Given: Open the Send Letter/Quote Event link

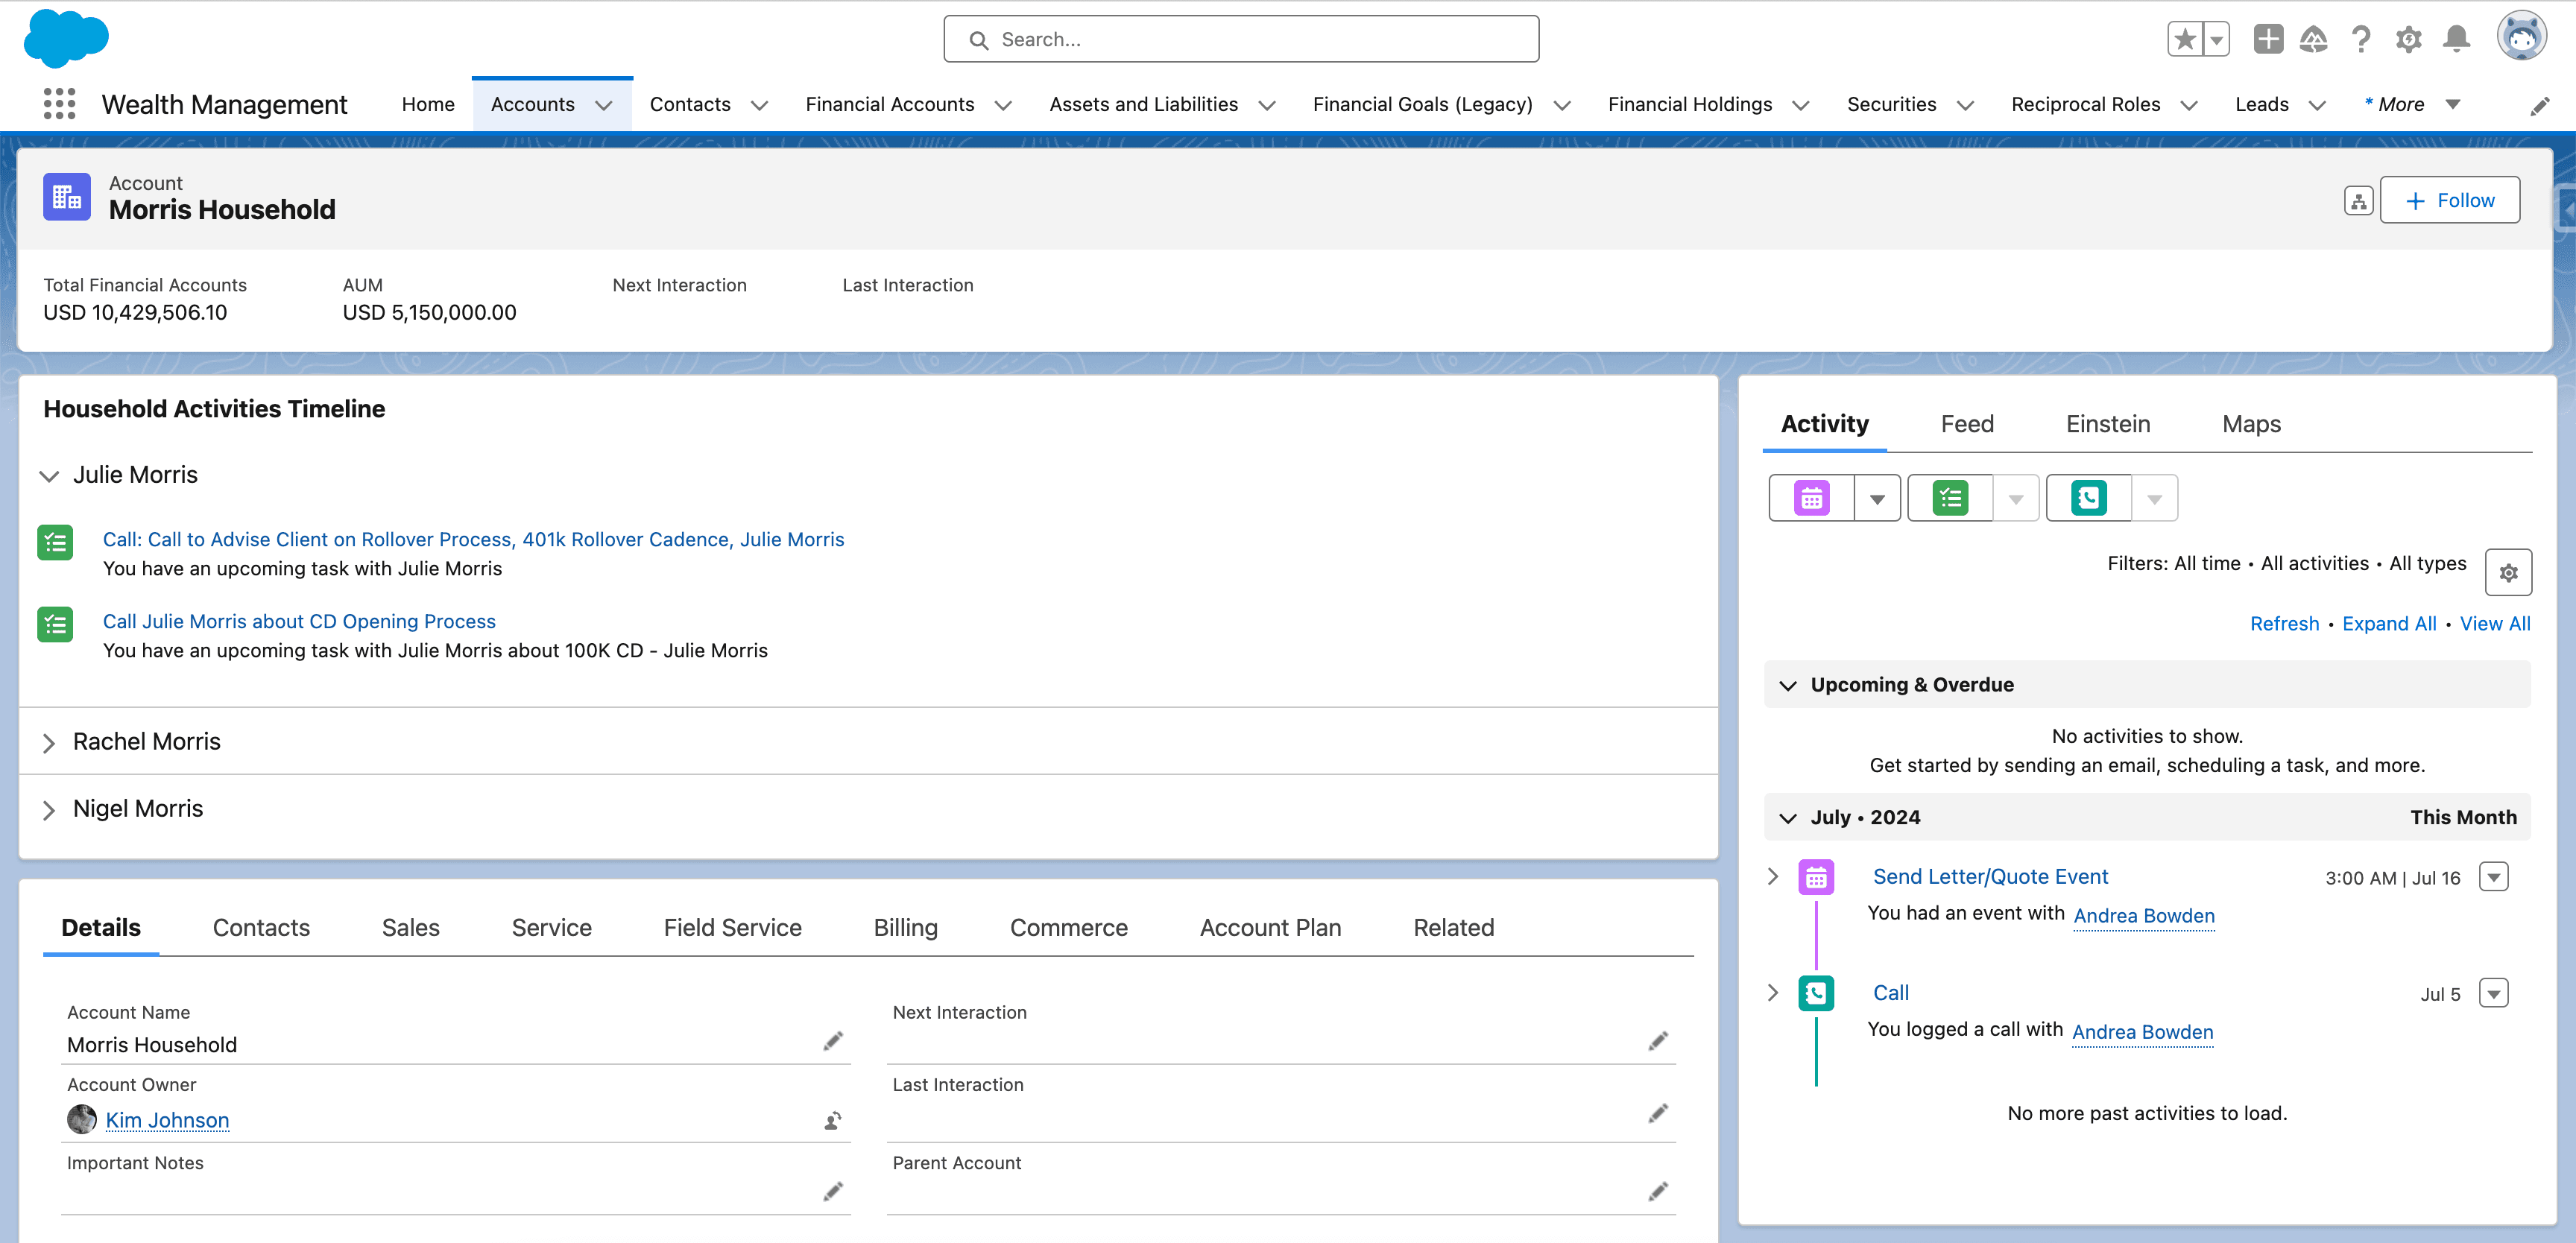Looking at the screenshot, I should click(x=1990, y=876).
